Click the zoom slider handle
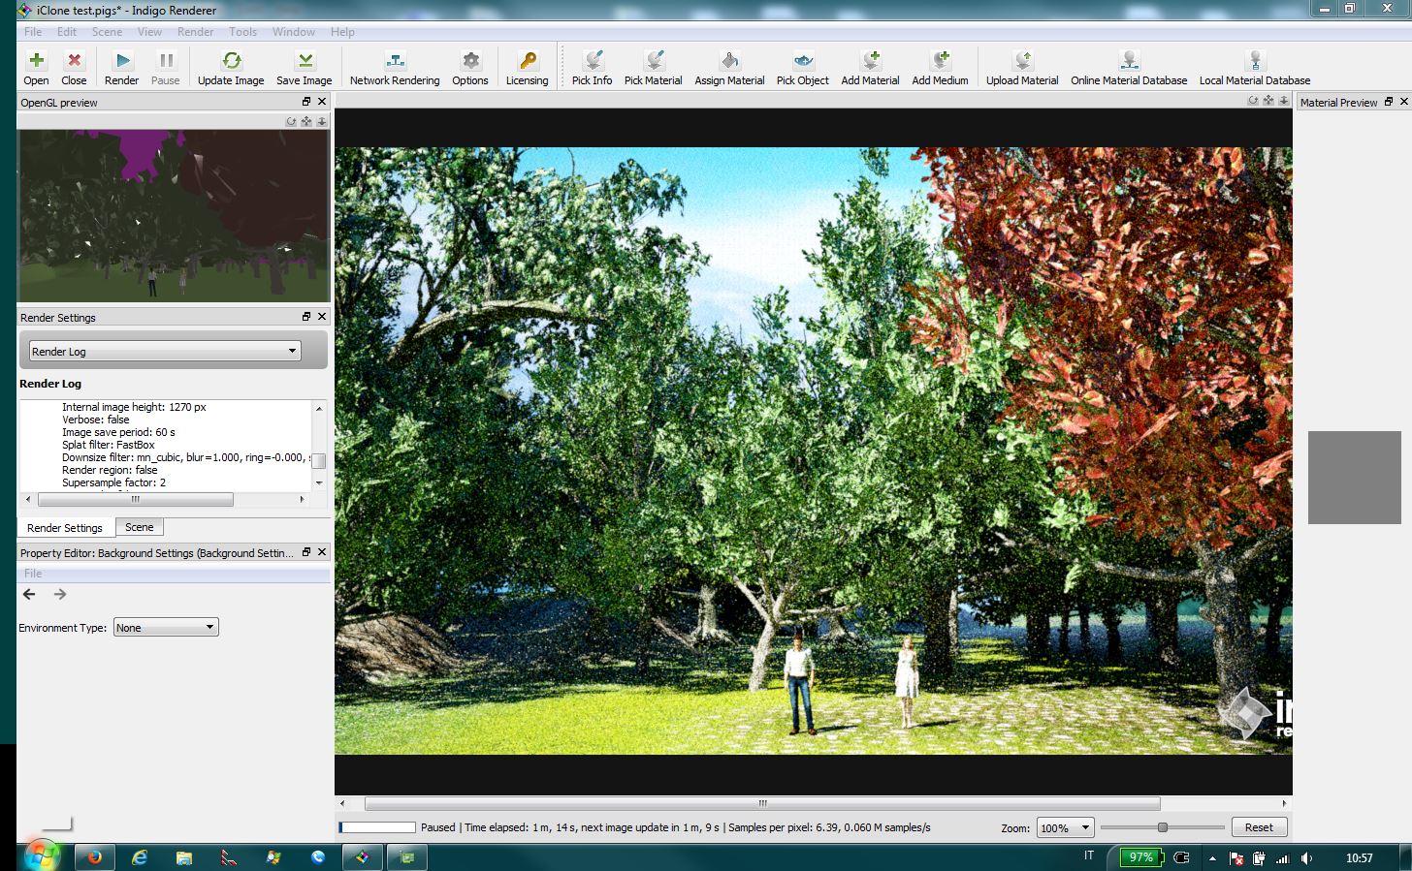Viewport: 1412px width, 871px height. point(1162,827)
